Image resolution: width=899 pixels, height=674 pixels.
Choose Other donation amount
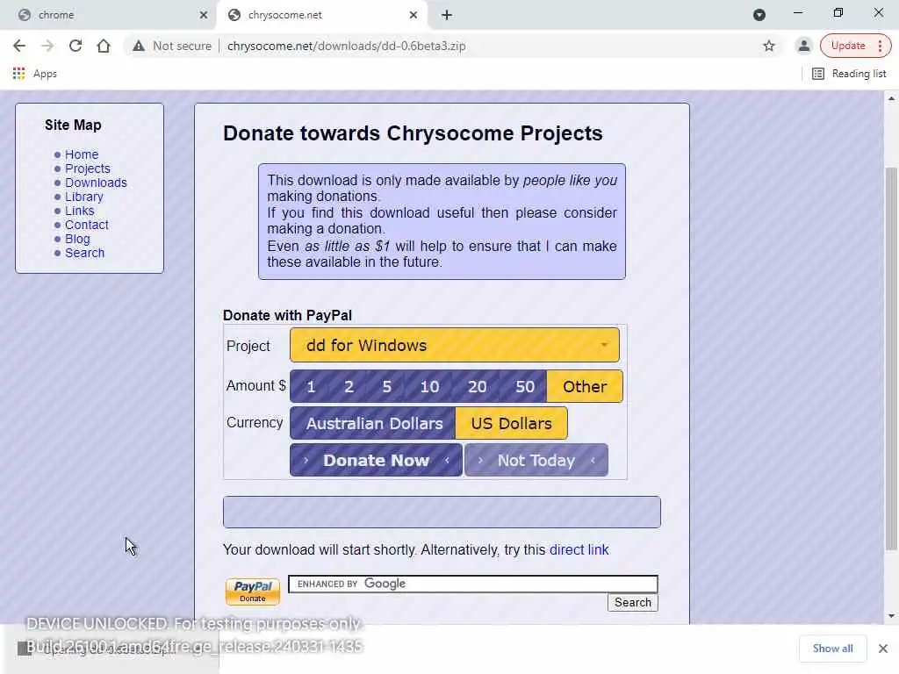tap(584, 386)
